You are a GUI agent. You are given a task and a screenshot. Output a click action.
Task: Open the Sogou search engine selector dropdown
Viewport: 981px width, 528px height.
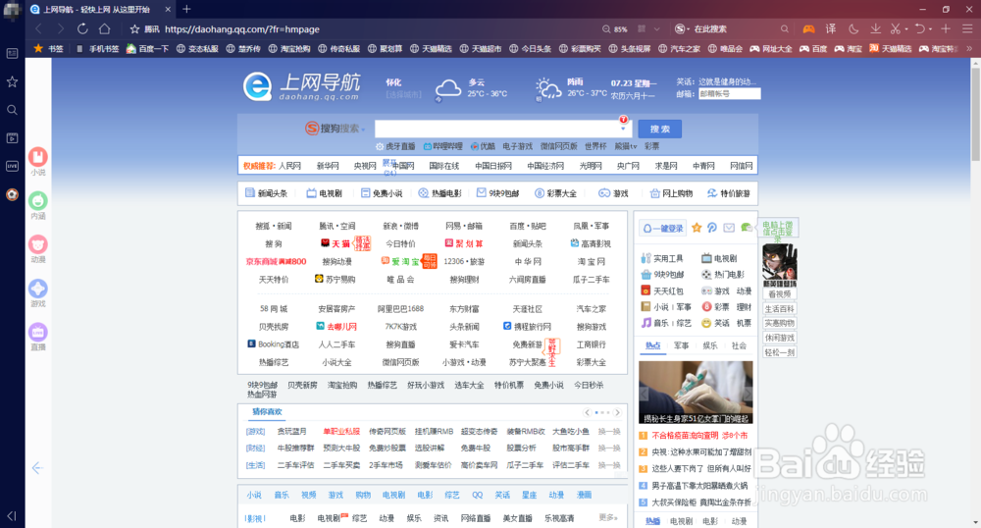coord(682,28)
